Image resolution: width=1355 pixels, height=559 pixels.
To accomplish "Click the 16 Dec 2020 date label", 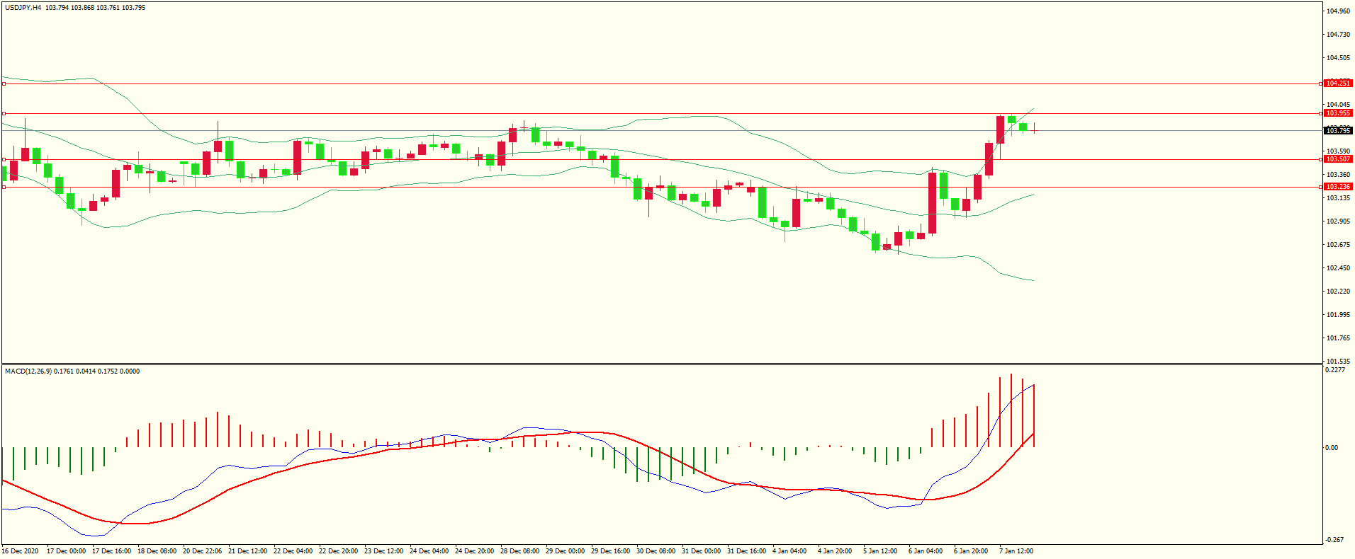I will 21,551.
